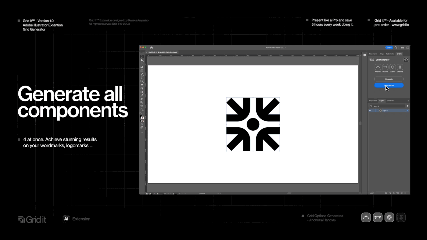427x240 pixels.
Task: Open the Layers panel options menu
Action: click(408, 101)
